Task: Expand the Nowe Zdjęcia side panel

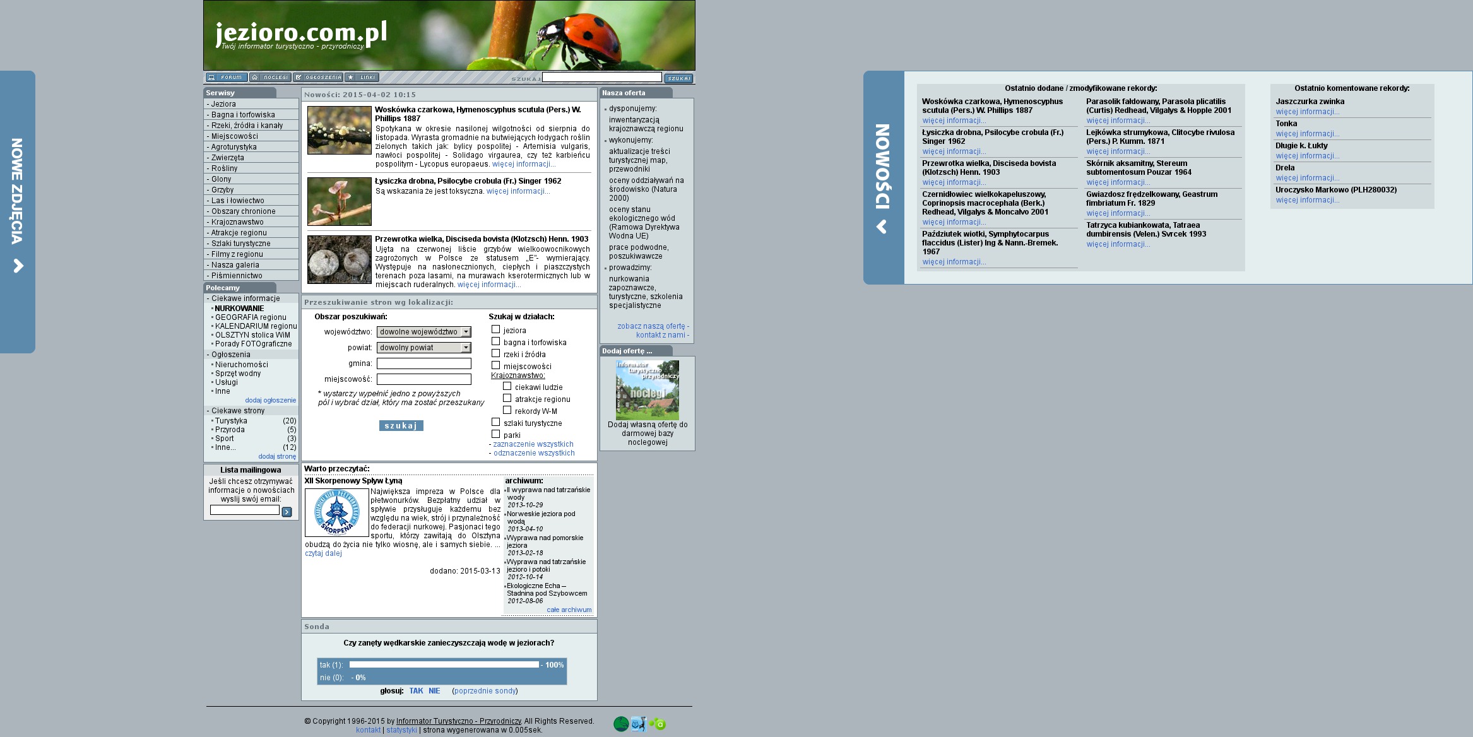Action: click(18, 211)
